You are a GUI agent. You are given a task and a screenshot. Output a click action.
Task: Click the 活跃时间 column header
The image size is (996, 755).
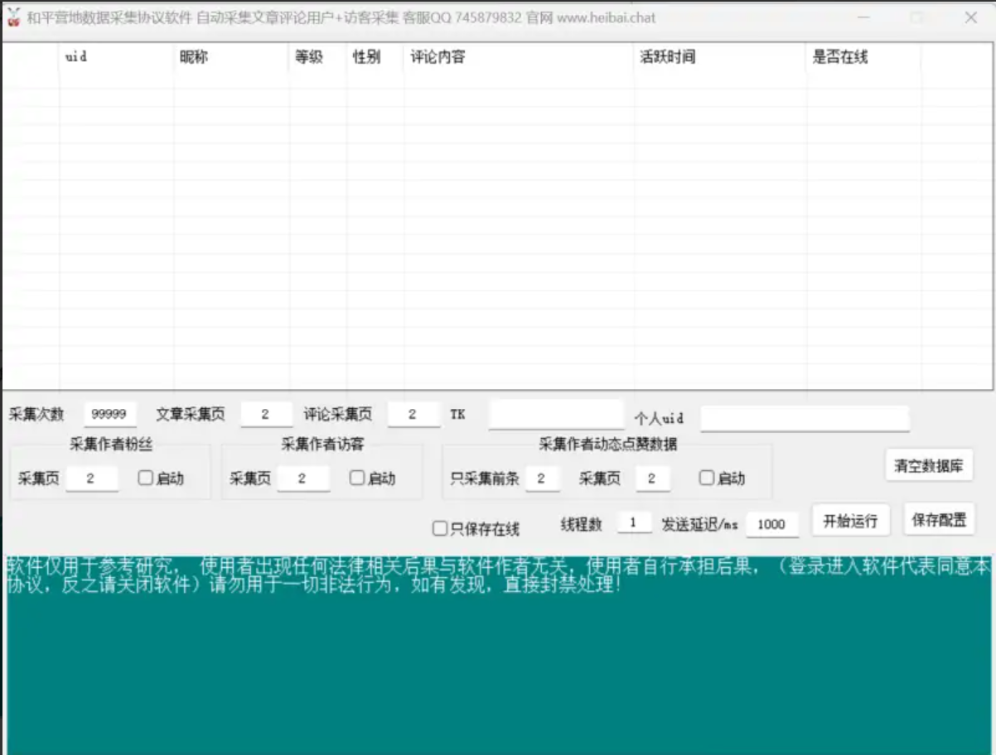721,57
